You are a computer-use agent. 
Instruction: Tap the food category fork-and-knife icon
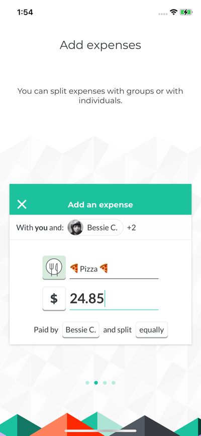[54, 267]
